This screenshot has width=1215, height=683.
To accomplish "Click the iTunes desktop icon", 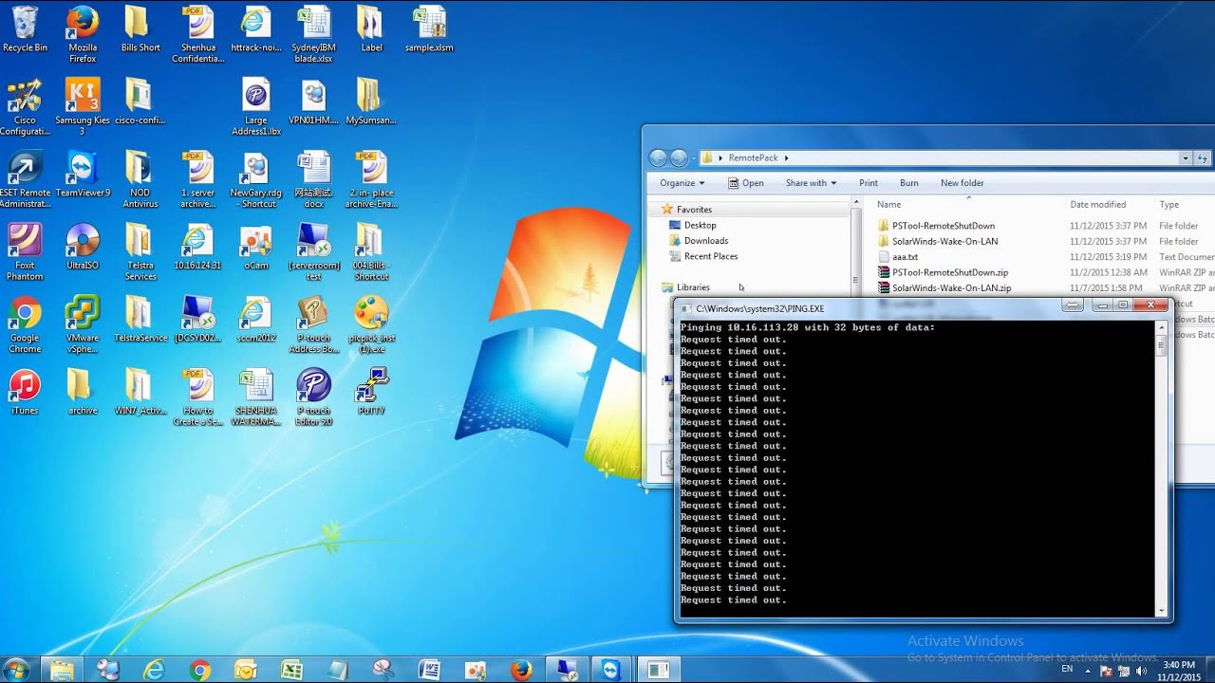I will pos(25,392).
